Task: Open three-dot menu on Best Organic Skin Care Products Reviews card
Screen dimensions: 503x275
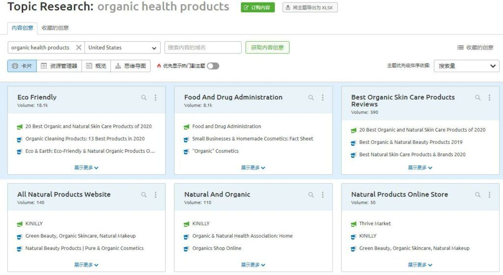Action: 490,97
